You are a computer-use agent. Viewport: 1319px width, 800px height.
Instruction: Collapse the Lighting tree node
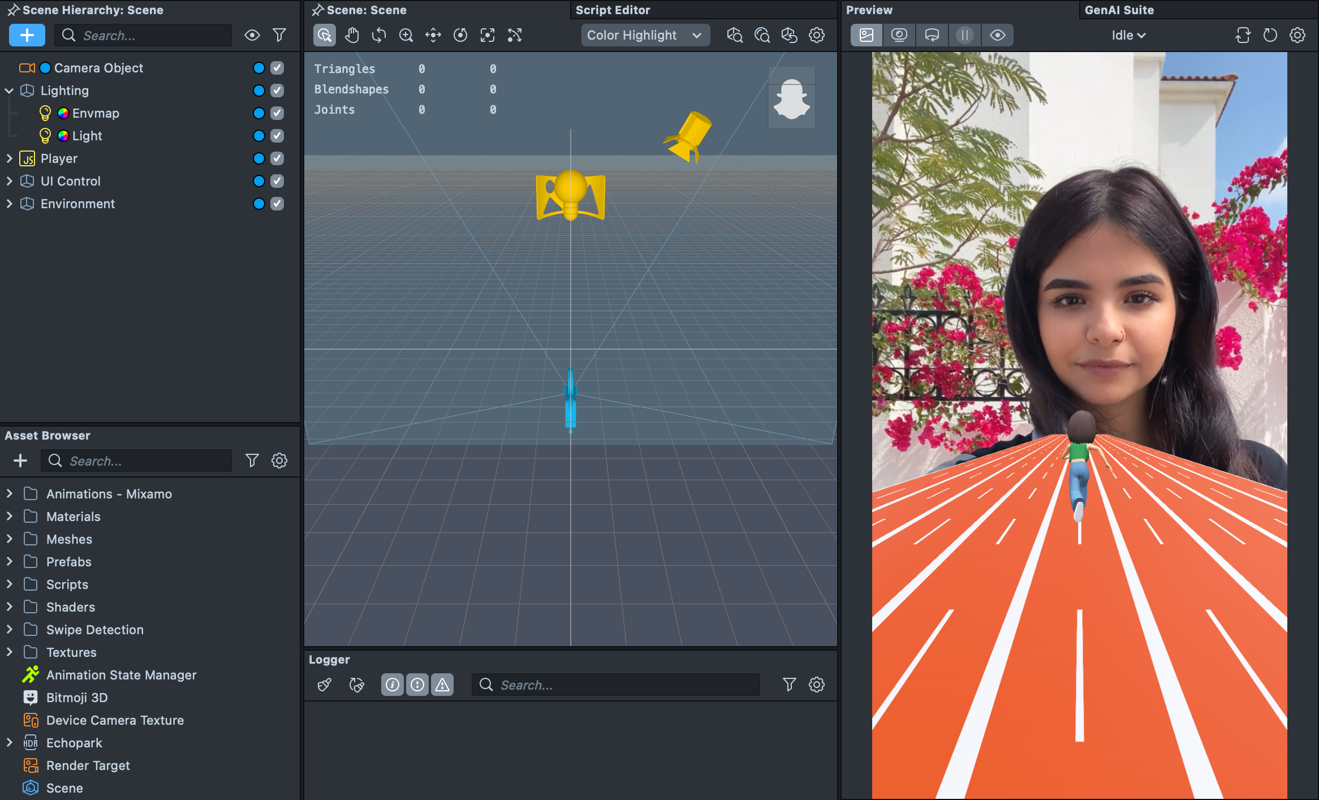9,91
